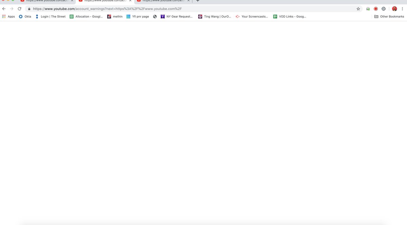
Task: Open the methin bookmark
Action: point(115,16)
